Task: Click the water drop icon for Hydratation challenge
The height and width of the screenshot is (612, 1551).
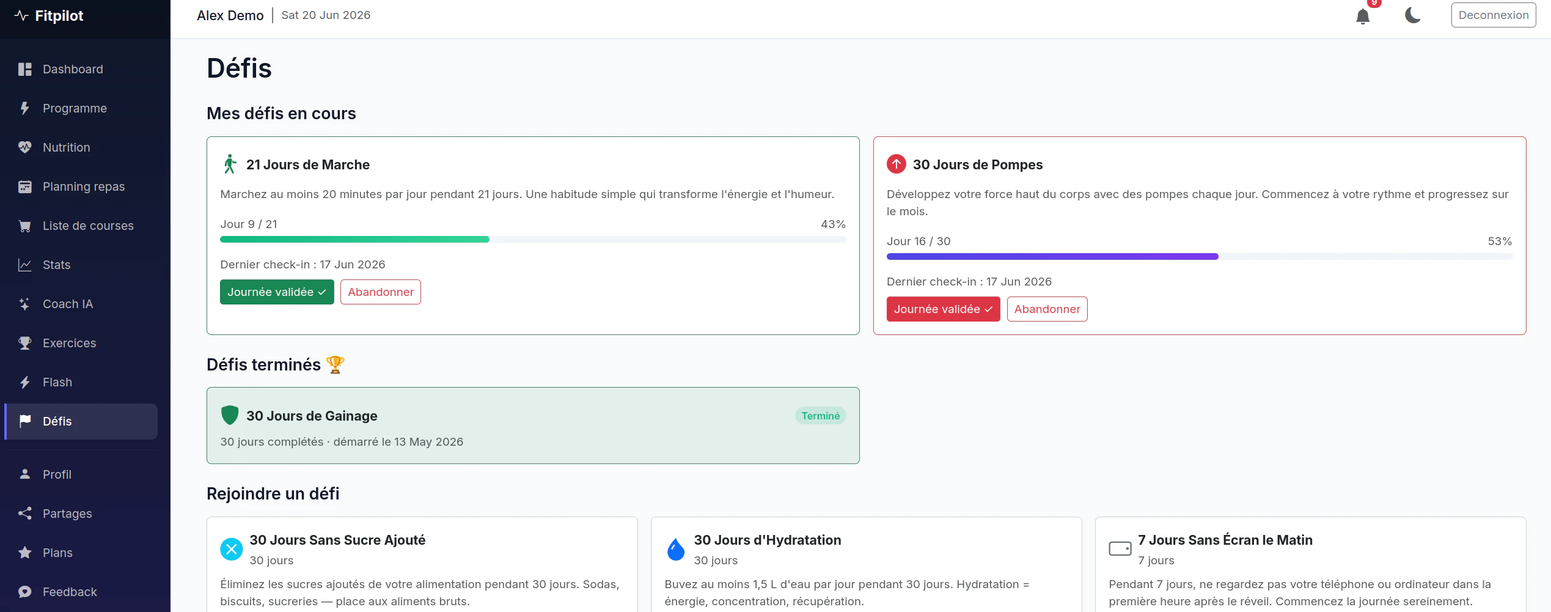Action: (x=676, y=549)
